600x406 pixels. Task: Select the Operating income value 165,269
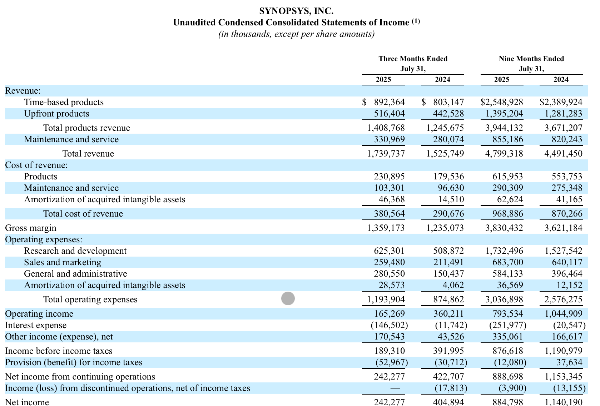pyautogui.click(x=389, y=314)
